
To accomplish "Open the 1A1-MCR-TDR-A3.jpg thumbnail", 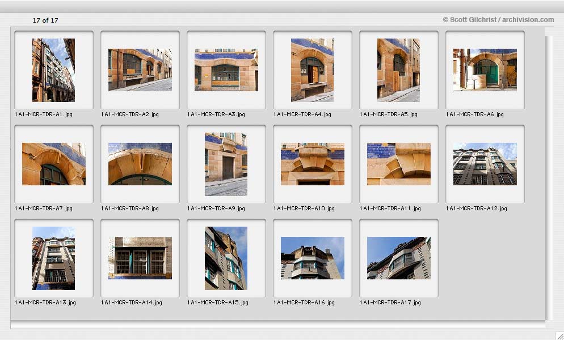I will [x=226, y=70].
